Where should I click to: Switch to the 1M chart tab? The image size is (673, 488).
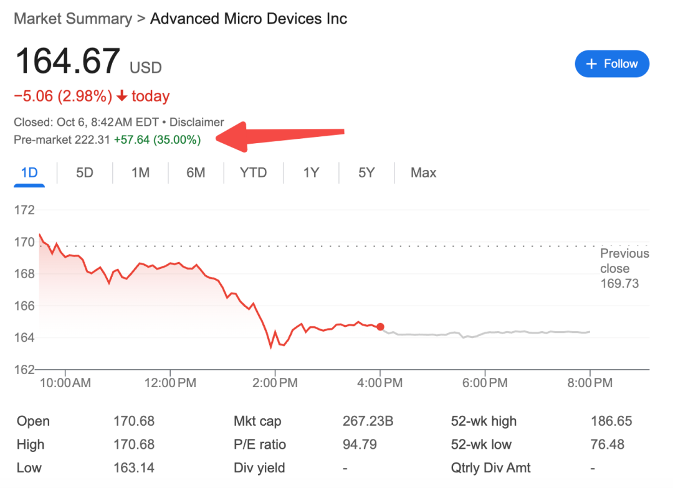pos(140,172)
